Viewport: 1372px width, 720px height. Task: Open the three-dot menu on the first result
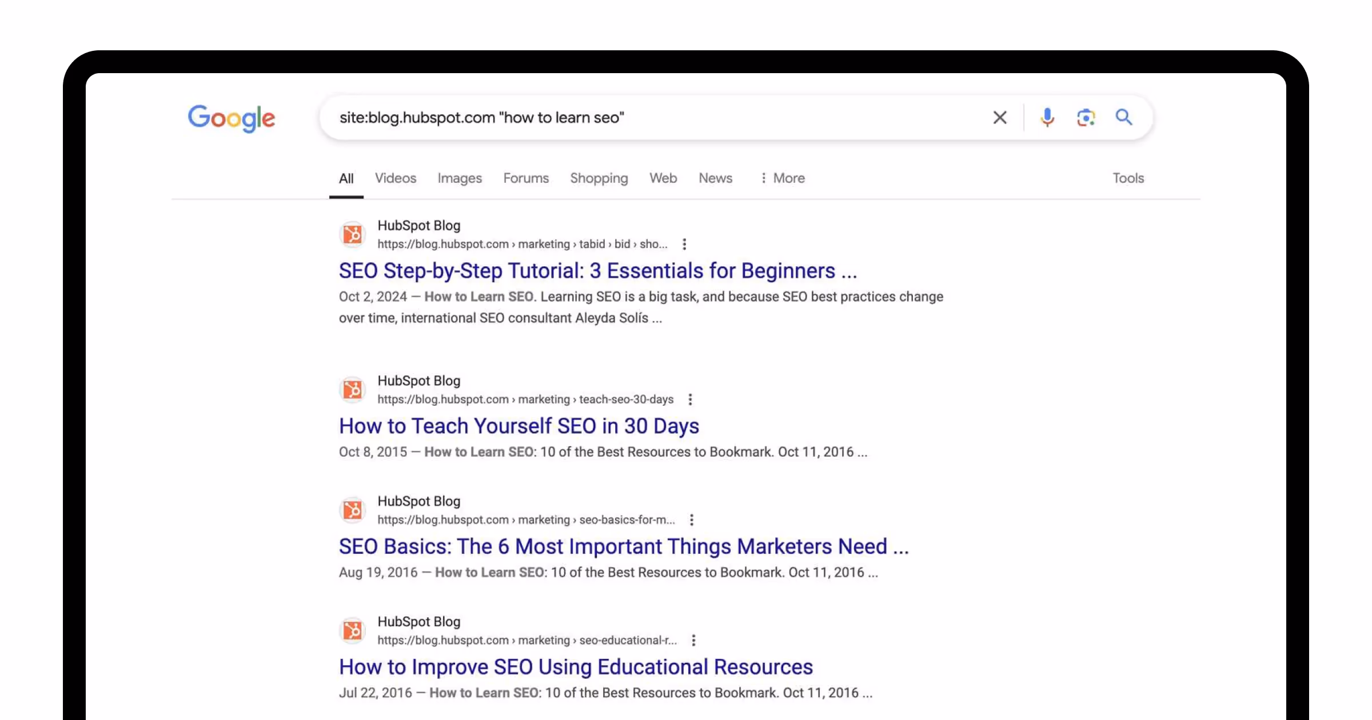[684, 244]
